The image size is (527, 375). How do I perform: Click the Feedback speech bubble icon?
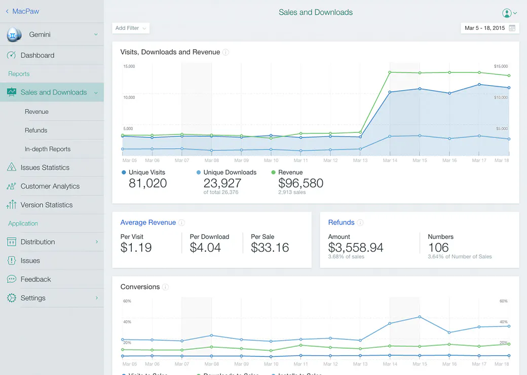pyautogui.click(x=12, y=279)
